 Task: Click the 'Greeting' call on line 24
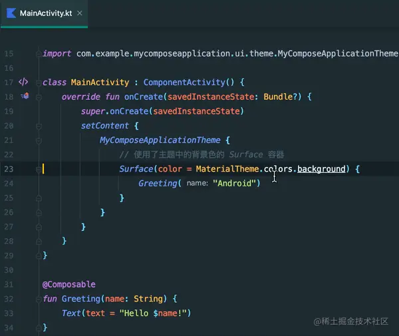coord(158,183)
